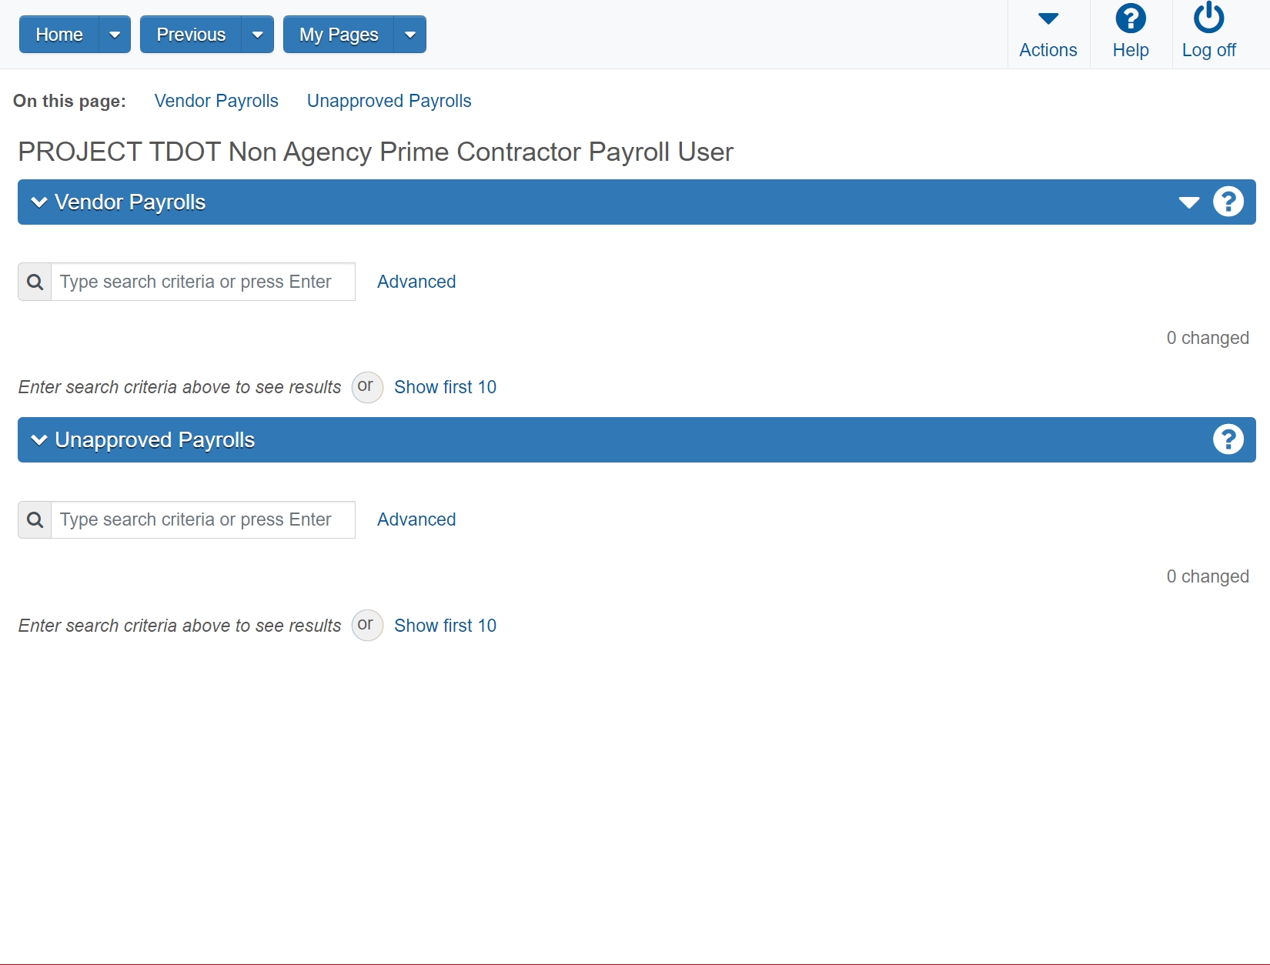Click the Help question mark icon

[x=1131, y=18]
